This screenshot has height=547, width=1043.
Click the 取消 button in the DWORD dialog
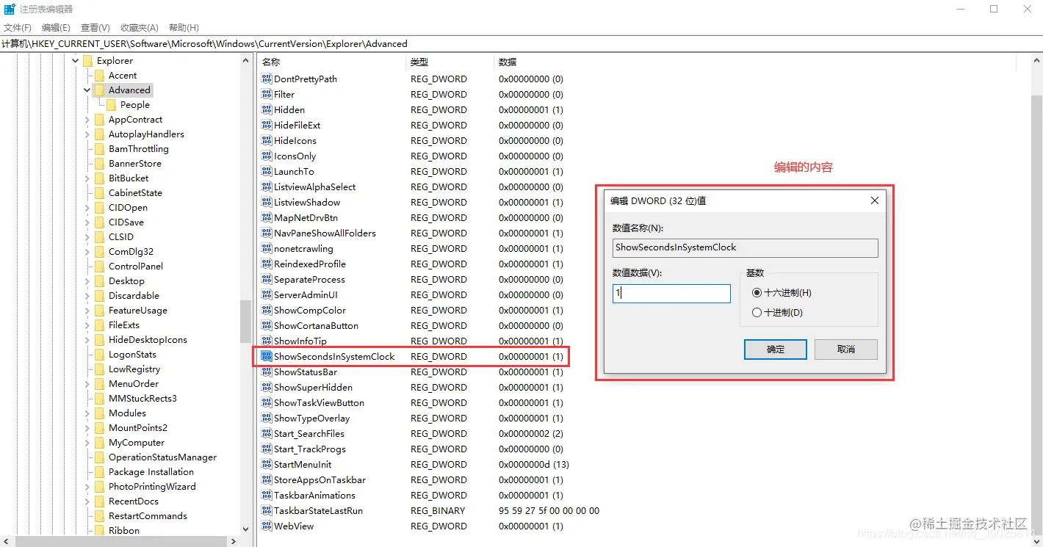click(x=846, y=349)
